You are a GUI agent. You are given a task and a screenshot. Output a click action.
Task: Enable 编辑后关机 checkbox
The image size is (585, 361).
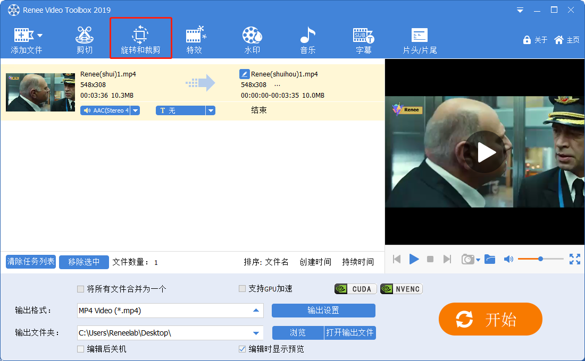[x=80, y=349]
